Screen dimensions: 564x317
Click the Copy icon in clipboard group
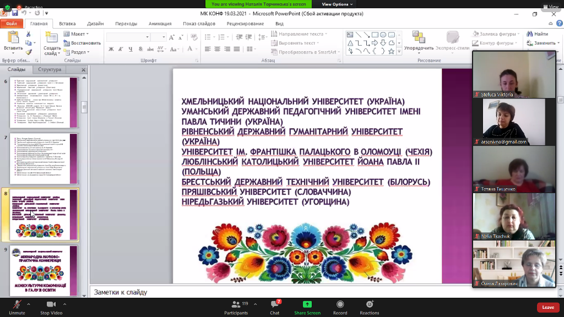click(x=29, y=43)
